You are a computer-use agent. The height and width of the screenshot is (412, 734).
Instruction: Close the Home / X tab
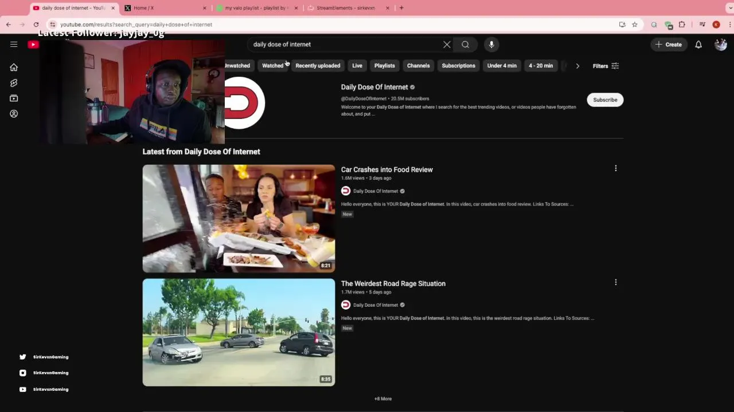pos(205,8)
